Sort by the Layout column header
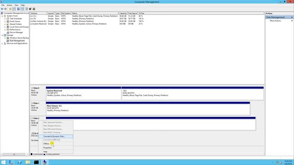This screenshot has height=165, width=294. (51, 13)
